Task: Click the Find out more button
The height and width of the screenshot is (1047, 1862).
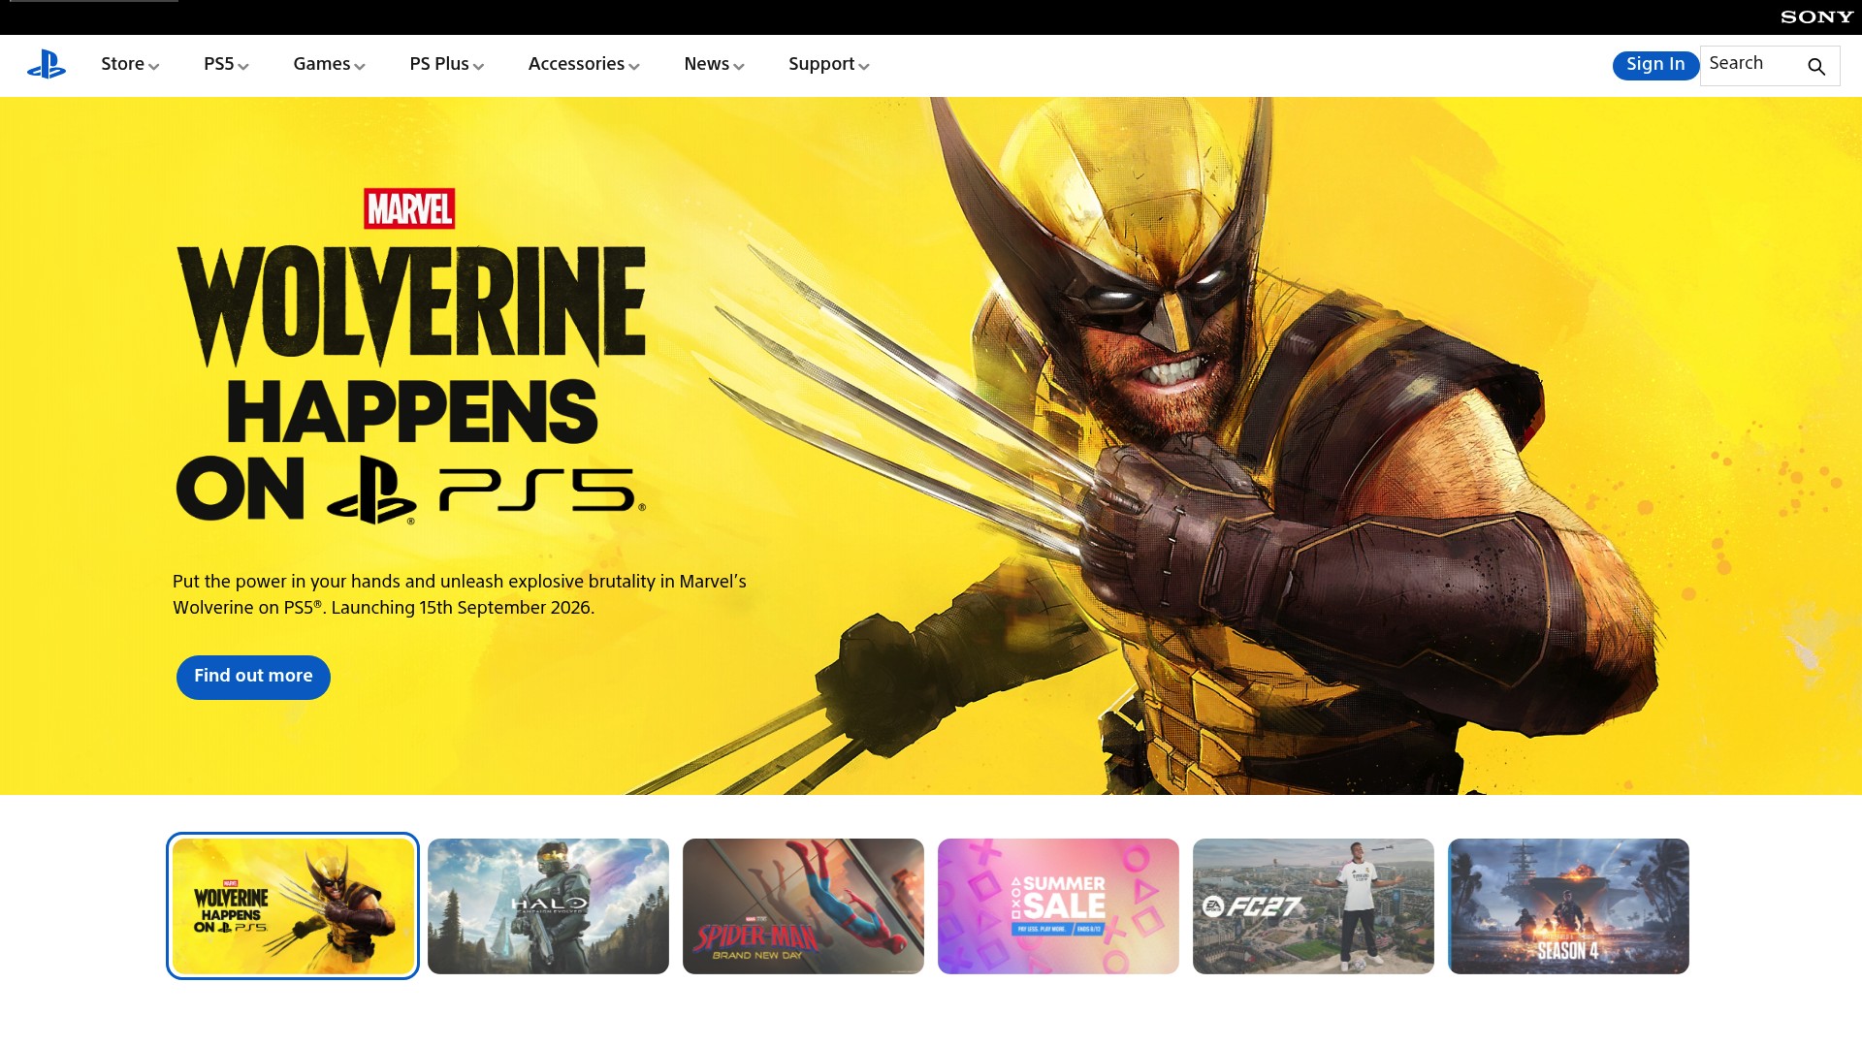Action: 253,677
